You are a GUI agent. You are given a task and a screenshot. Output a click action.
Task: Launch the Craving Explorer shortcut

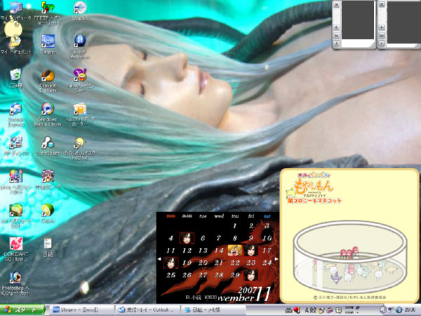click(48, 76)
